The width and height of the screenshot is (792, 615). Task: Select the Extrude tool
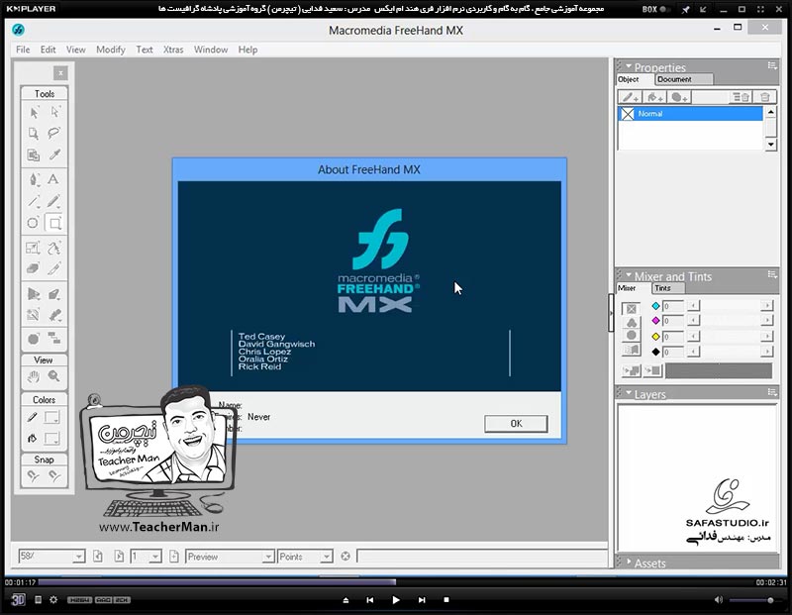pyautogui.click(x=54, y=293)
